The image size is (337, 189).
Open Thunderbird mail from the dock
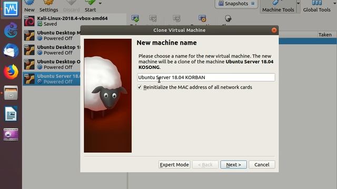[x=11, y=50]
